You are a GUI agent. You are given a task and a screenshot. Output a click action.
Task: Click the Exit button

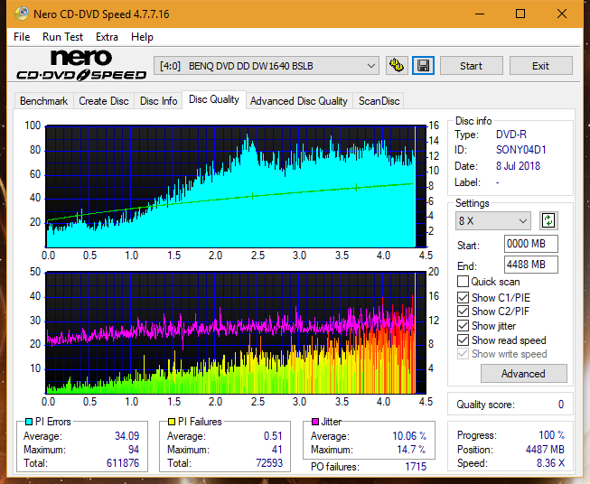pos(540,66)
